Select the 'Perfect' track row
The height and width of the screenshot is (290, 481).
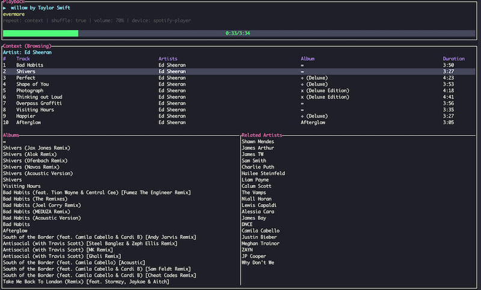tap(239, 78)
